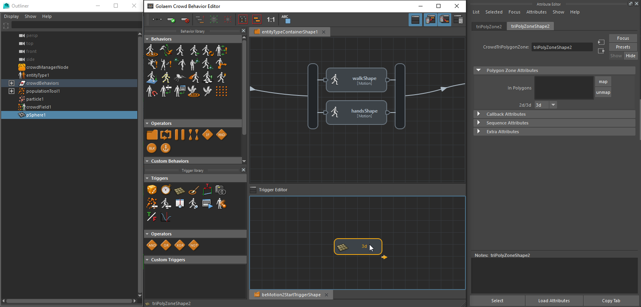641x307 pixels.
Task: Select the OR trigger operator
Action: pyautogui.click(x=166, y=245)
